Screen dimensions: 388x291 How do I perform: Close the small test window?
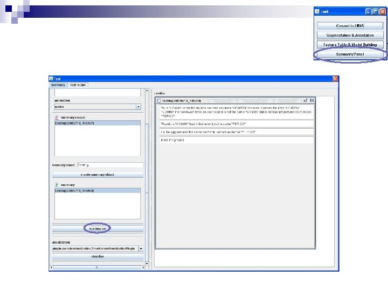tap(383, 11)
